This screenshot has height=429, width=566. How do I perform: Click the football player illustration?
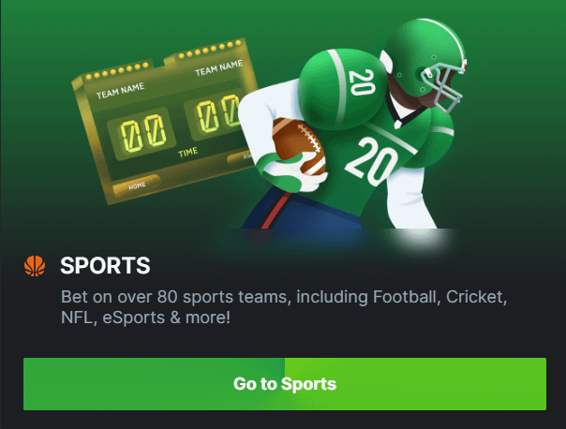pos(352,125)
